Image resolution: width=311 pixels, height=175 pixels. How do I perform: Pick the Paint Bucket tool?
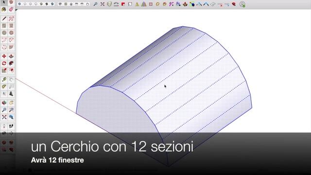tap(4, 9)
